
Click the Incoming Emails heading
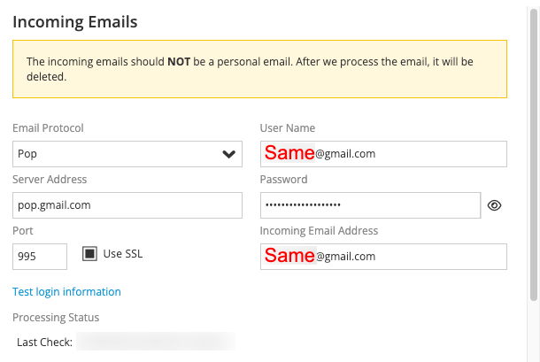[75, 22]
